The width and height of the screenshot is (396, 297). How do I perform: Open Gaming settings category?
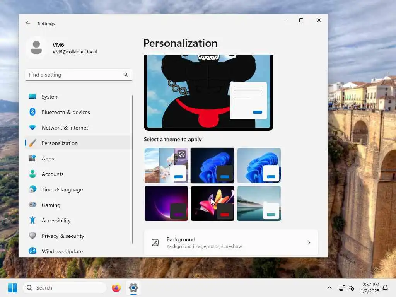pos(78,205)
